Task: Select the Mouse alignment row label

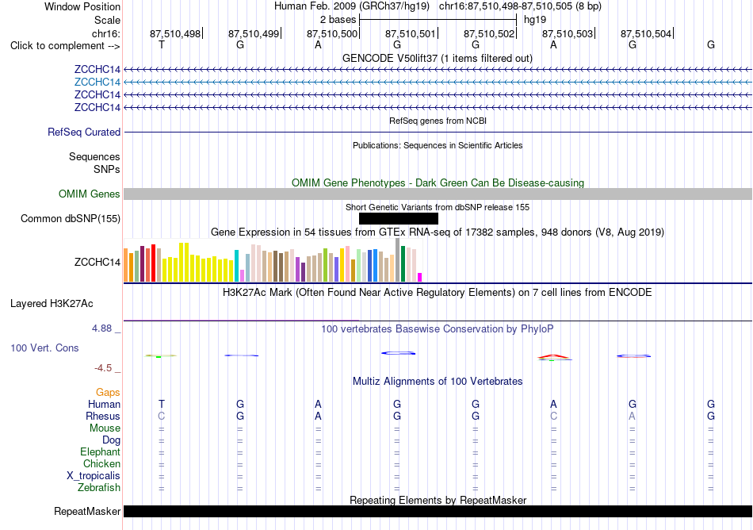Action: [105, 428]
